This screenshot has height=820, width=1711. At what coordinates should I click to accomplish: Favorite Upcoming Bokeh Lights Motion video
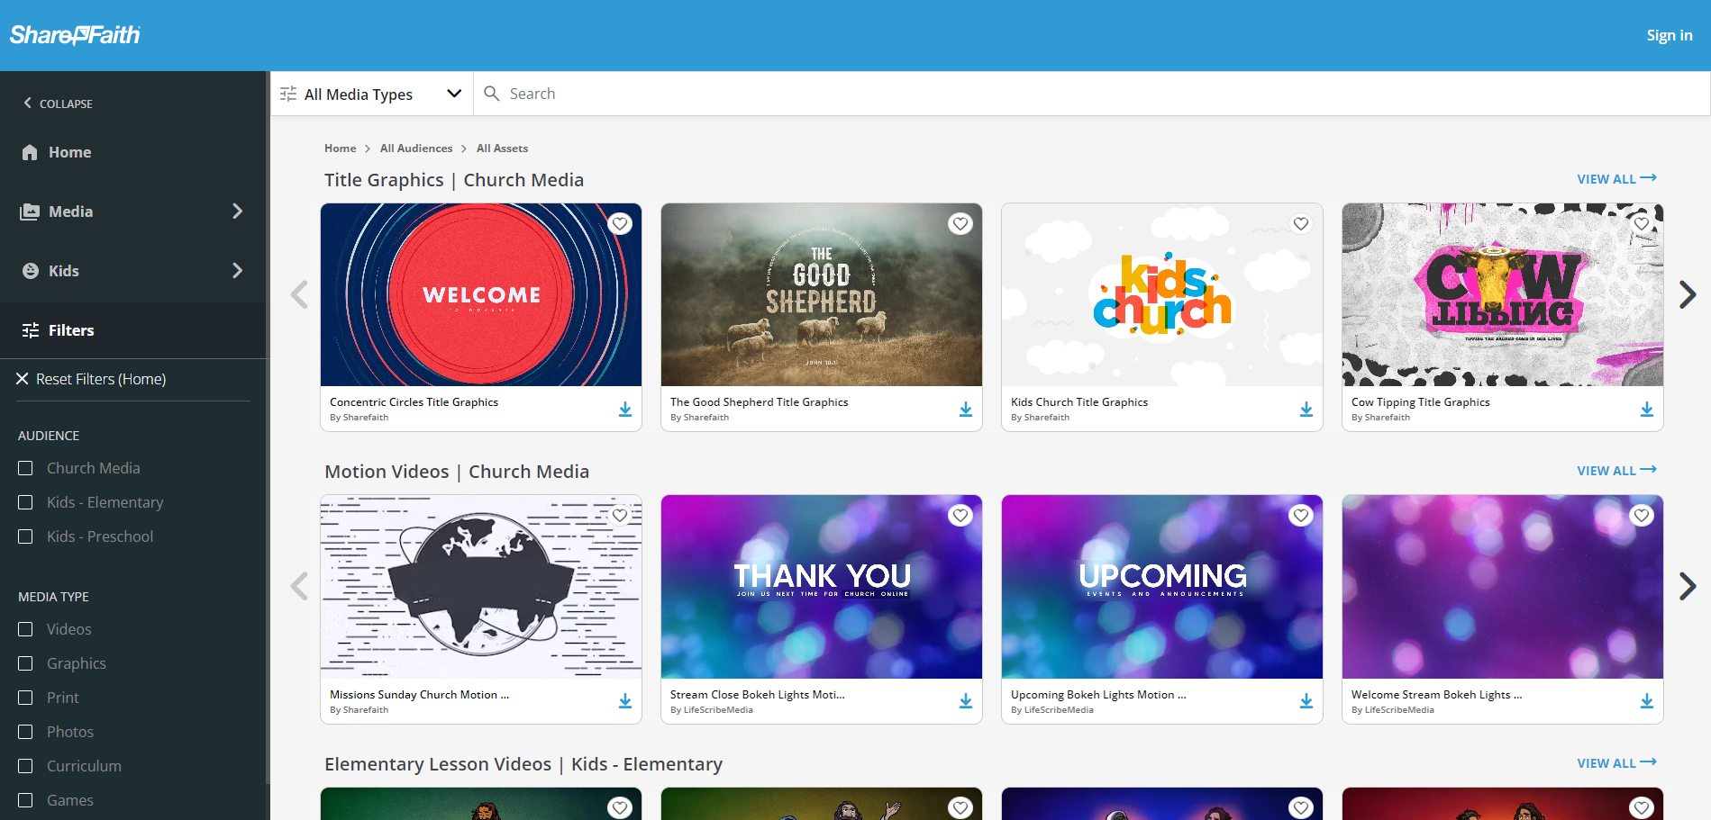[1301, 516]
